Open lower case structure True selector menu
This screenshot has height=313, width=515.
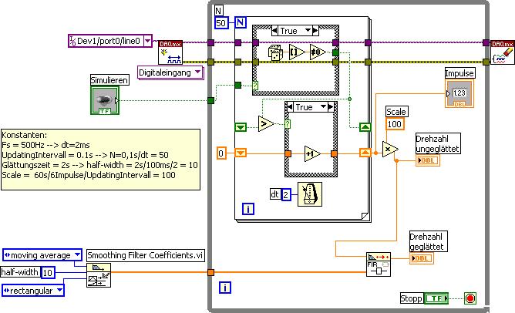click(323, 106)
